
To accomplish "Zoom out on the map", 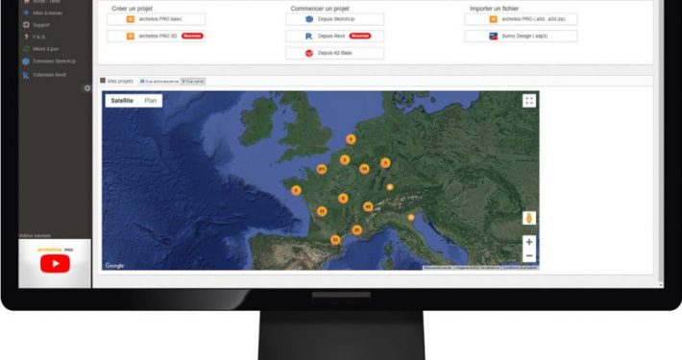I will [529, 255].
